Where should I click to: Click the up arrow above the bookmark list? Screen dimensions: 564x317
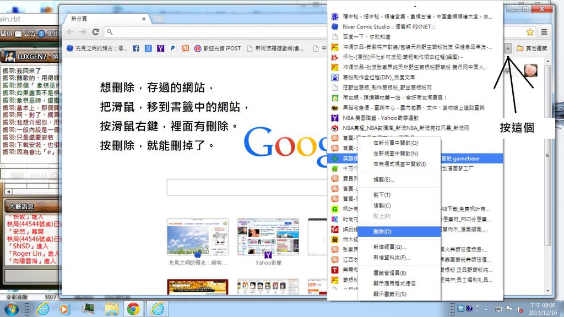[415, 7]
